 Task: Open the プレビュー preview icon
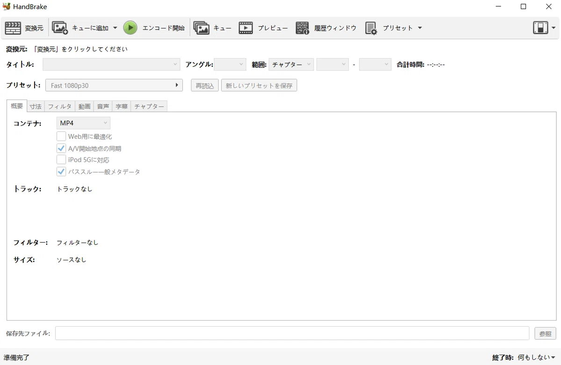[x=246, y=28]
